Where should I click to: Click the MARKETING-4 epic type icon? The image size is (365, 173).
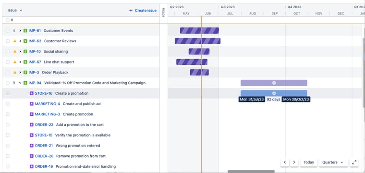[32, 104]
